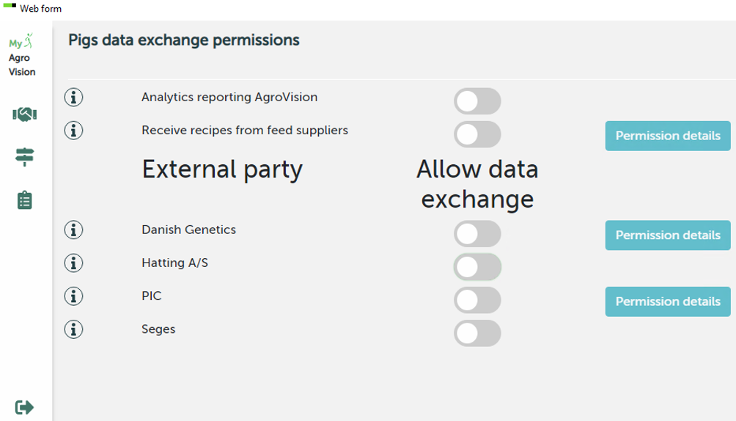Image resolution: width=736 pixels, height=421 pixels.
Task: Open the clipboard checklist sidebar icon
Action: (x=24, y=200)
